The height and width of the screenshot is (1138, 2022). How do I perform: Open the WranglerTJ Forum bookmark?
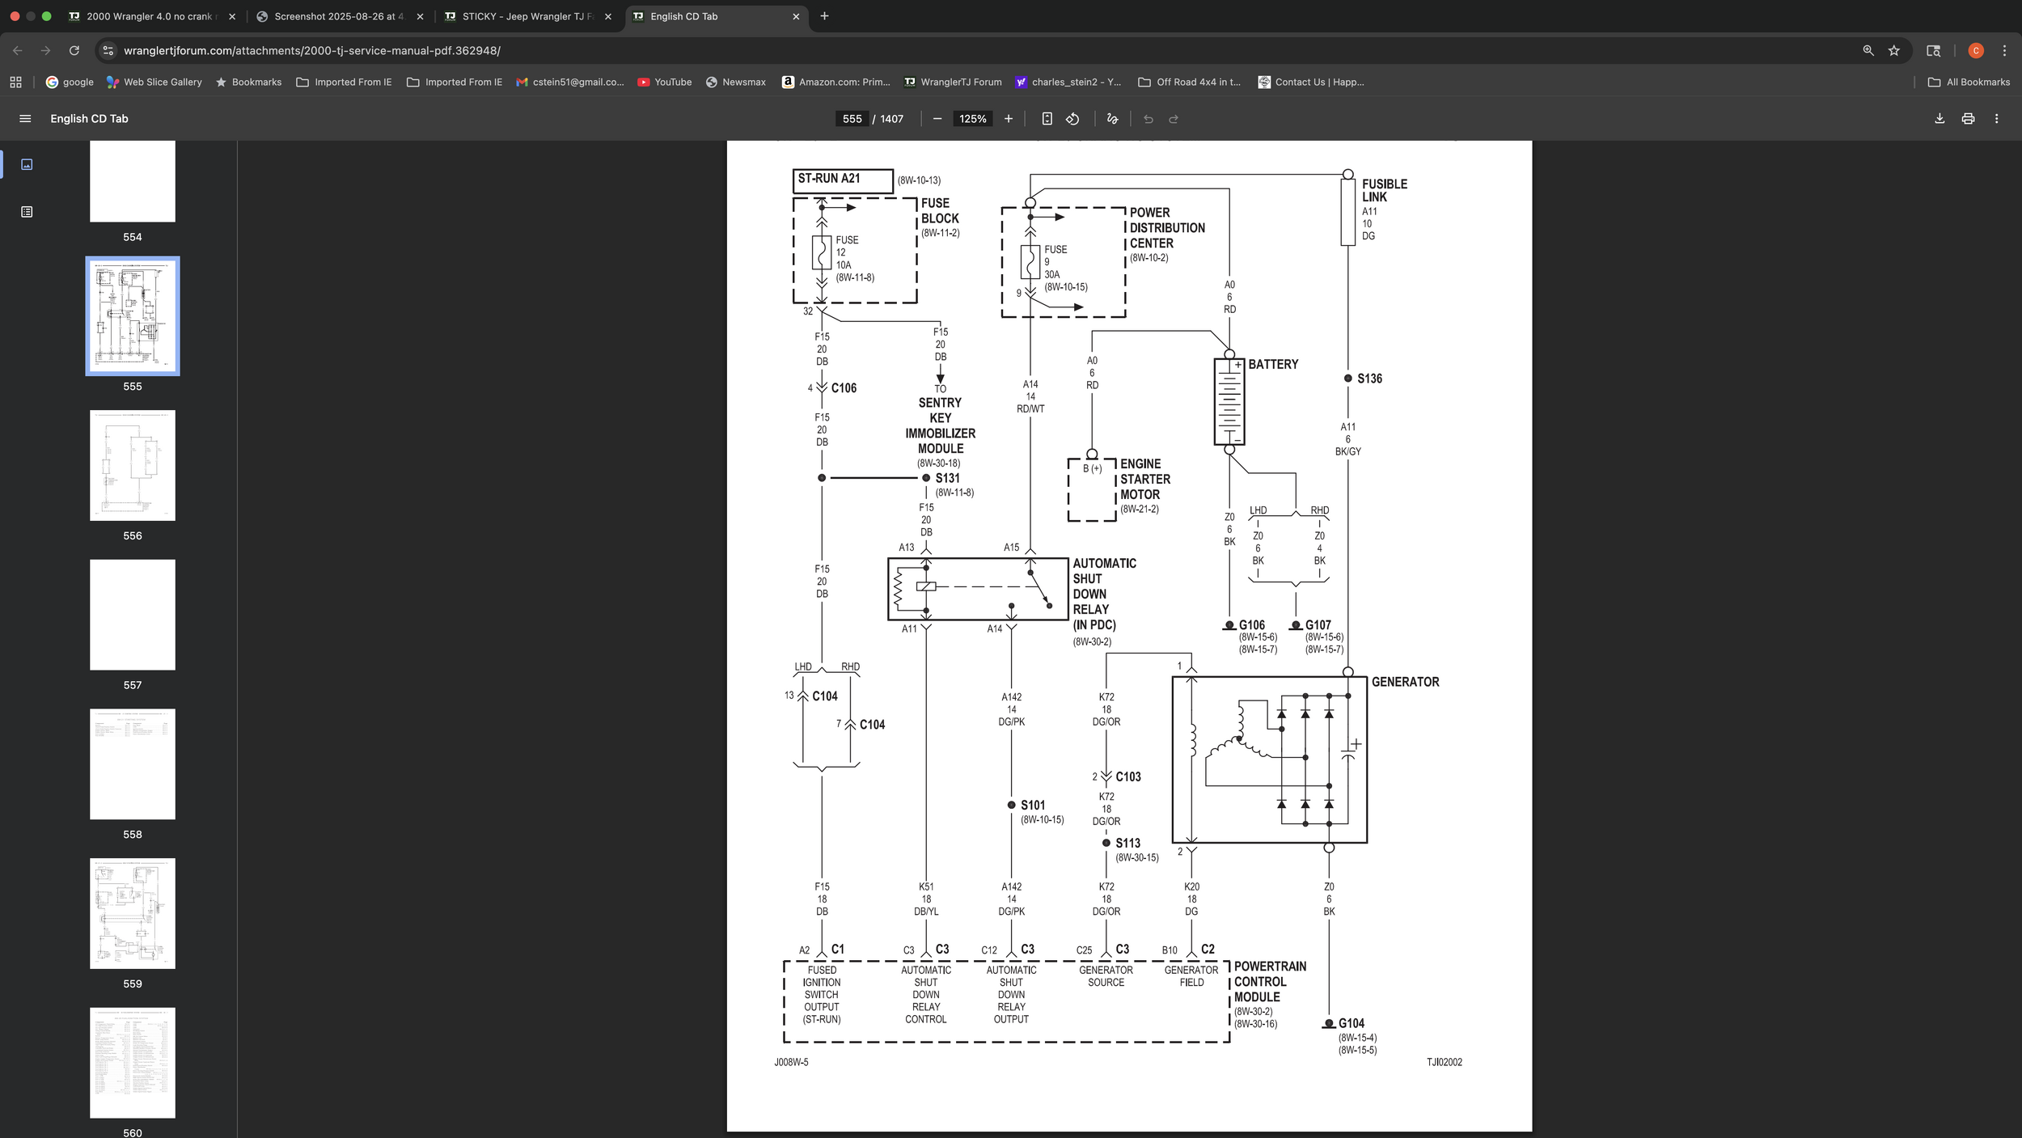(952, 82)
